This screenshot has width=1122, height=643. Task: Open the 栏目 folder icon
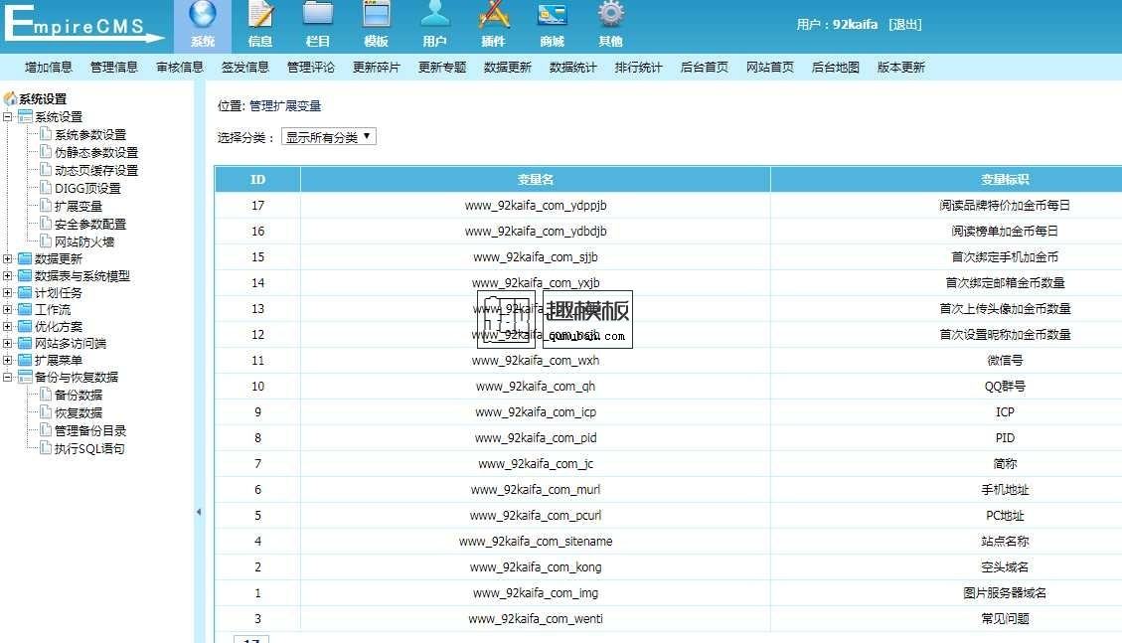coord(318,25)
